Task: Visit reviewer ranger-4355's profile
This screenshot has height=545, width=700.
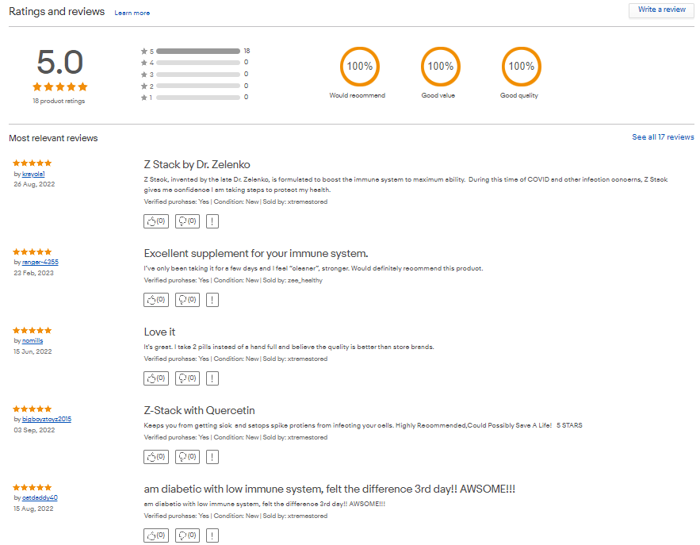Action: click(40, 263)
